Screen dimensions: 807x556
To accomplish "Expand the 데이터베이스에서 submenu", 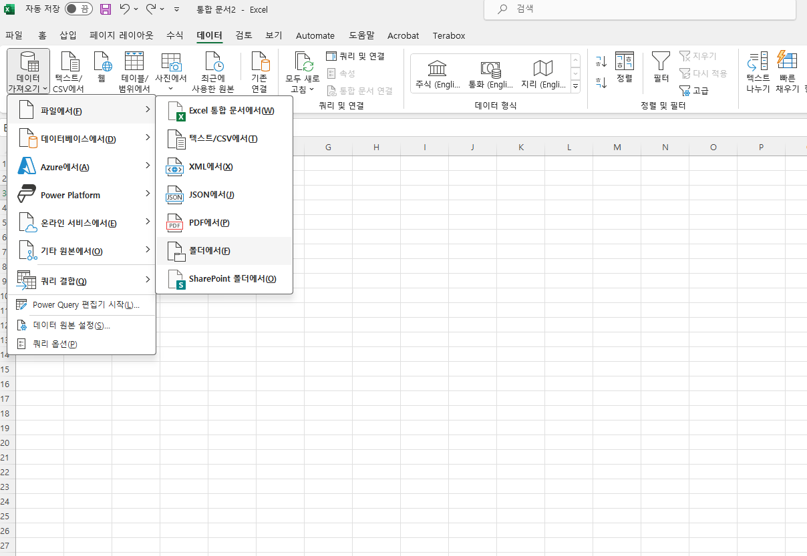I will (82, 138).
